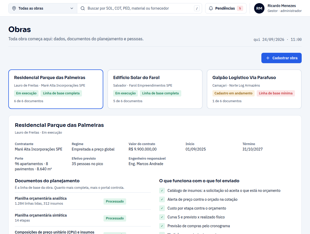The height and width of the screenshot is (234, 310).
Task: Click the magnifier search icon
Action: tap(83, 8)
